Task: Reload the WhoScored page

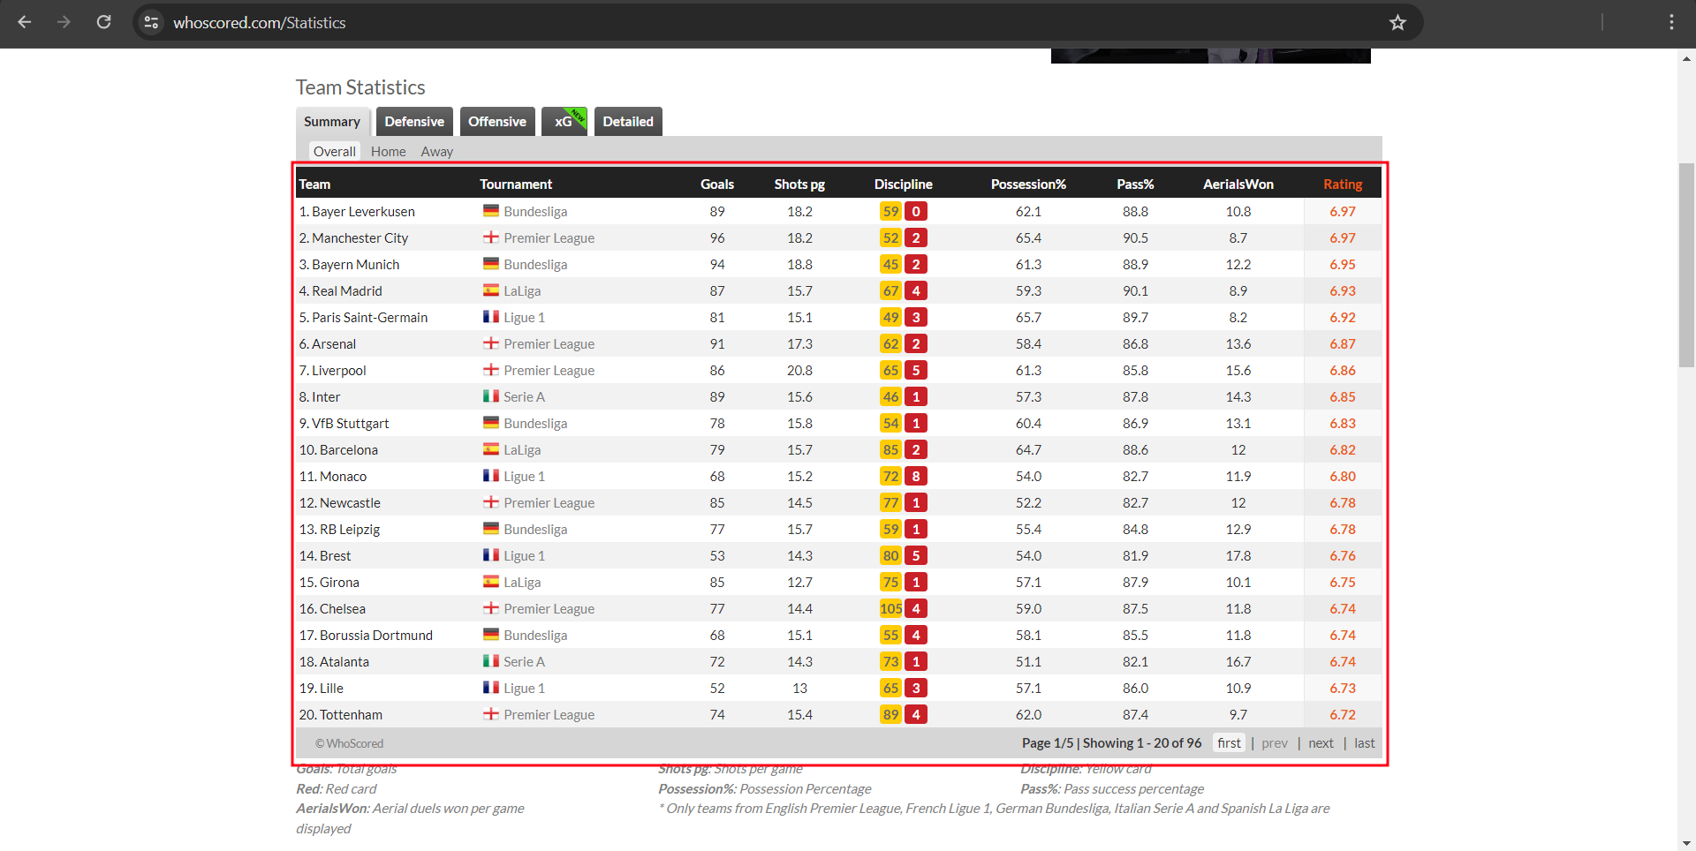Action: pos(103,22)
